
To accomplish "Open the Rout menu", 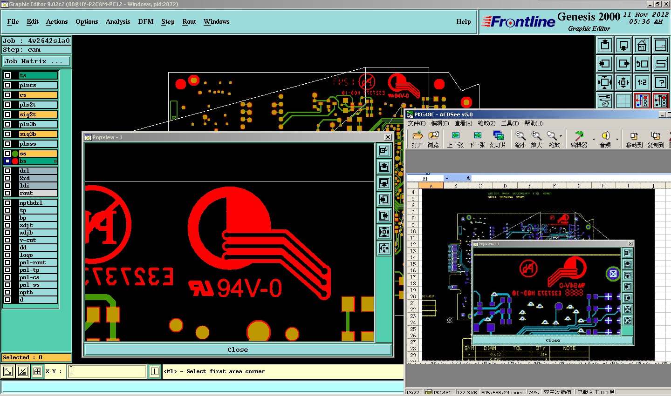I will click(x=189, y=21).
